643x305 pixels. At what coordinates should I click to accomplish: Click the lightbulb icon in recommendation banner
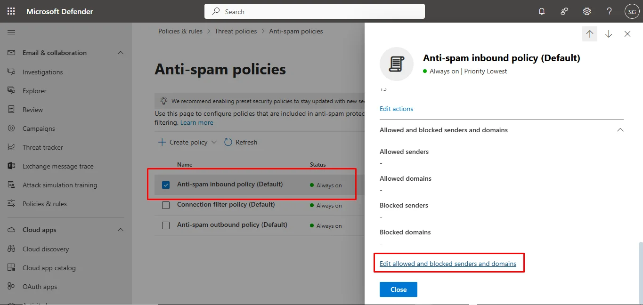[163, 101]
